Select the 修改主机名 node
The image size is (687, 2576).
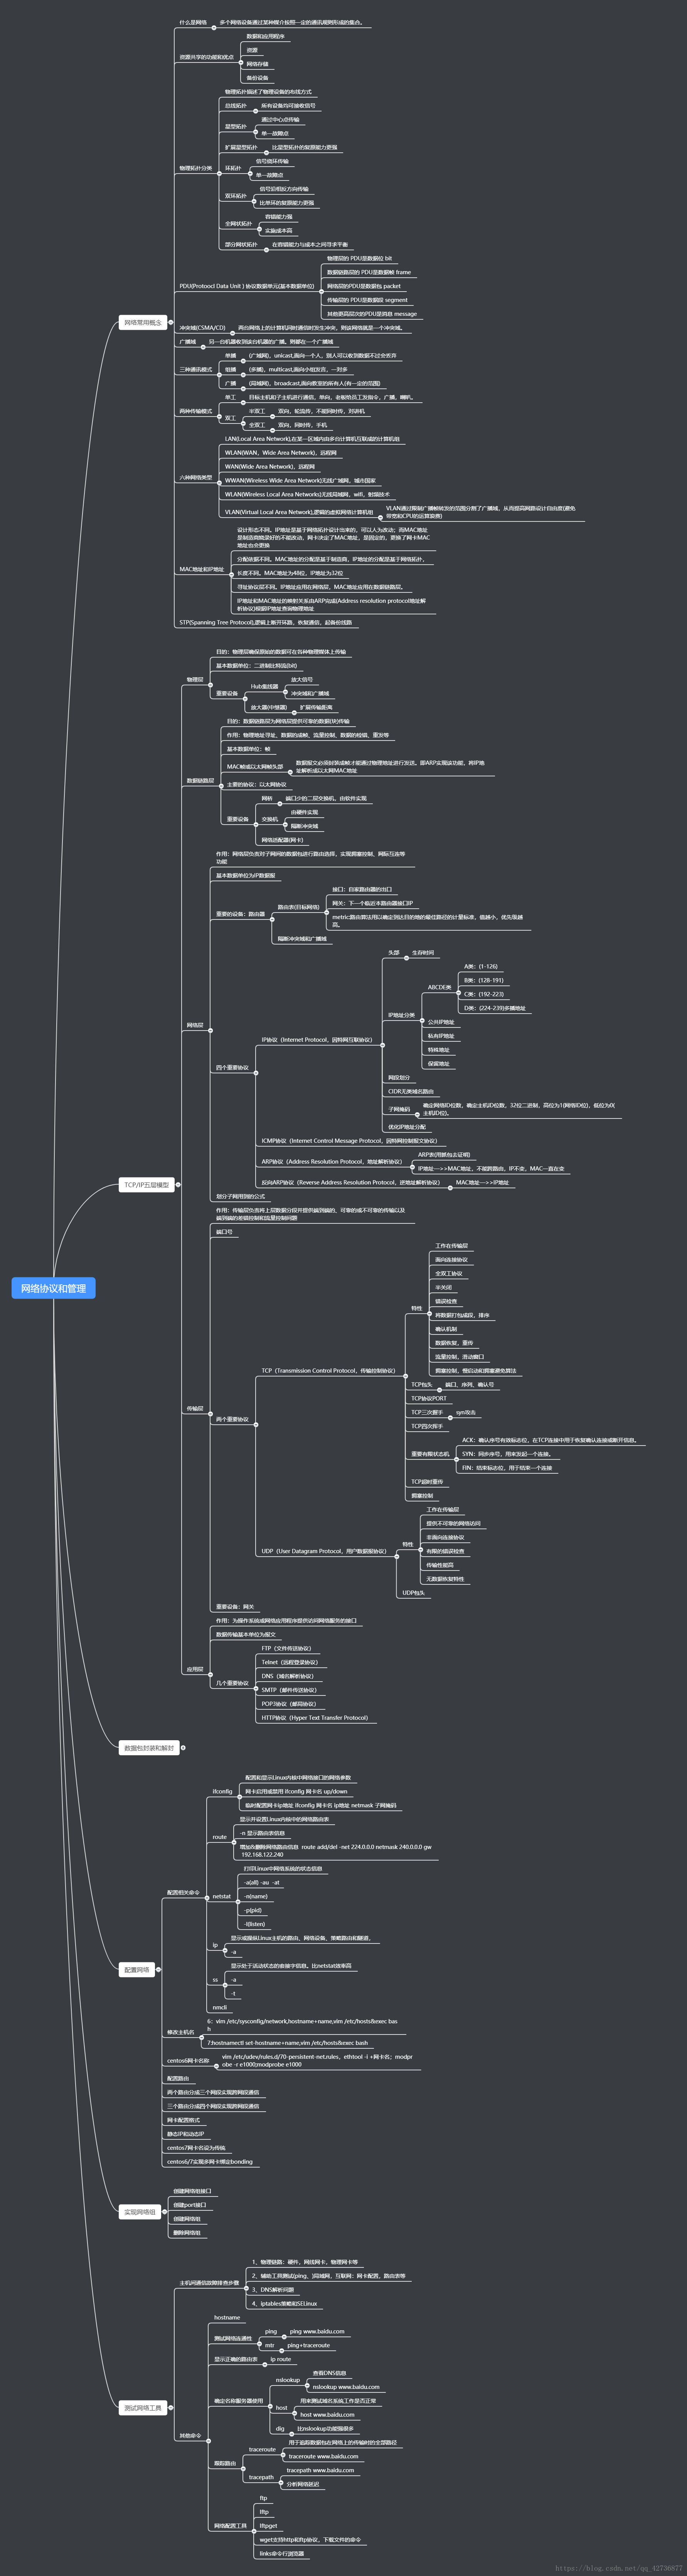[x=180, y=2032]
